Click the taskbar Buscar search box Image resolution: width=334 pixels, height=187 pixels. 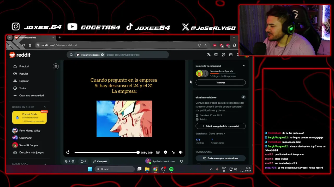click(115, 169)
